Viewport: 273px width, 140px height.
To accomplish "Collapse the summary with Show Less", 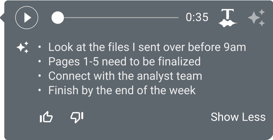I will [238, 117].
